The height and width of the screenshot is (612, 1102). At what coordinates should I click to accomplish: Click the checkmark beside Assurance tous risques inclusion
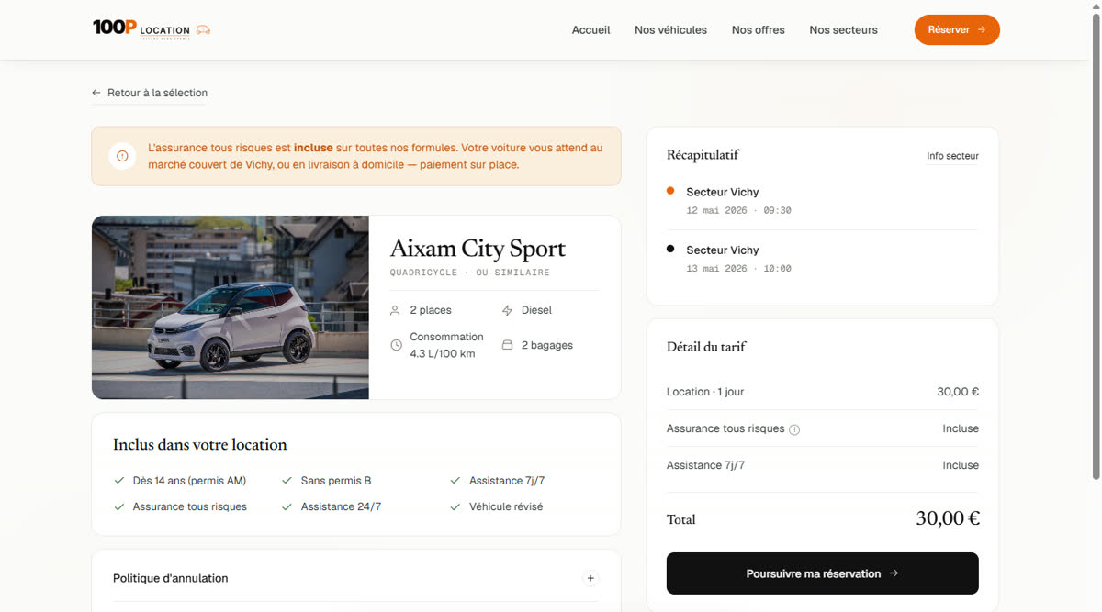click(118, 506)
